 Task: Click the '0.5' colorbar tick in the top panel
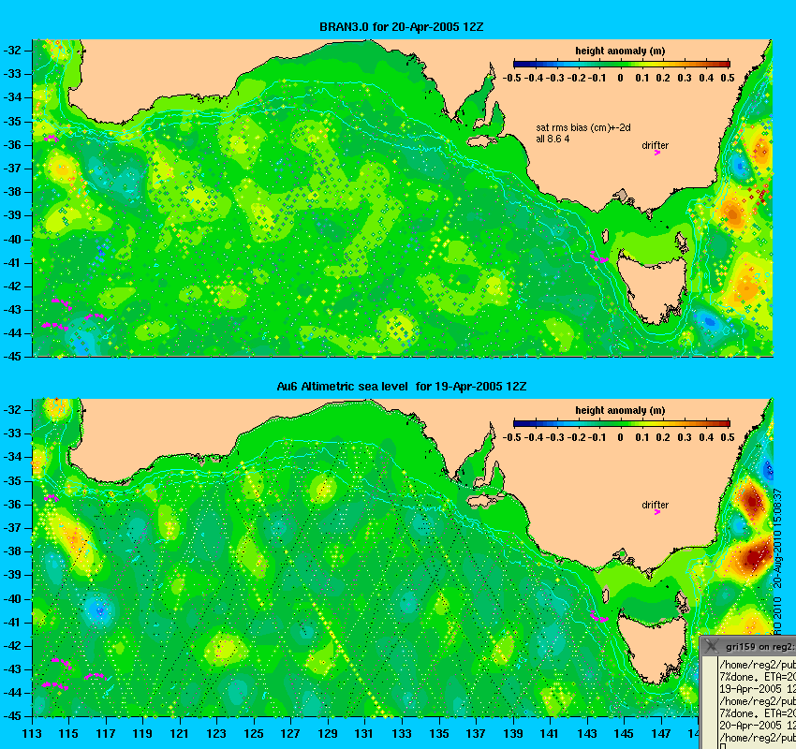pyautogui.click(x=728, y=78)
